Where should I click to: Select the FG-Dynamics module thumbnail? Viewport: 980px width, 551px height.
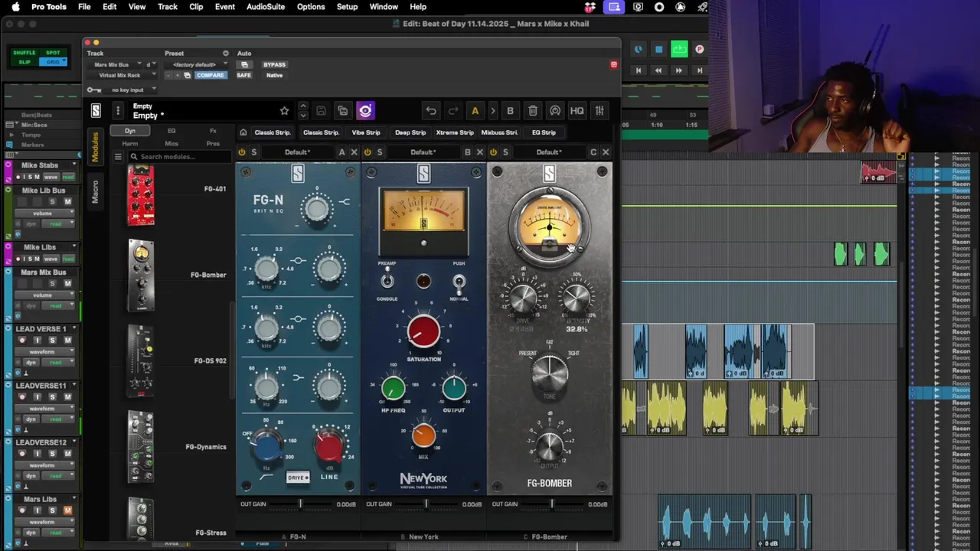pos(141,447)
